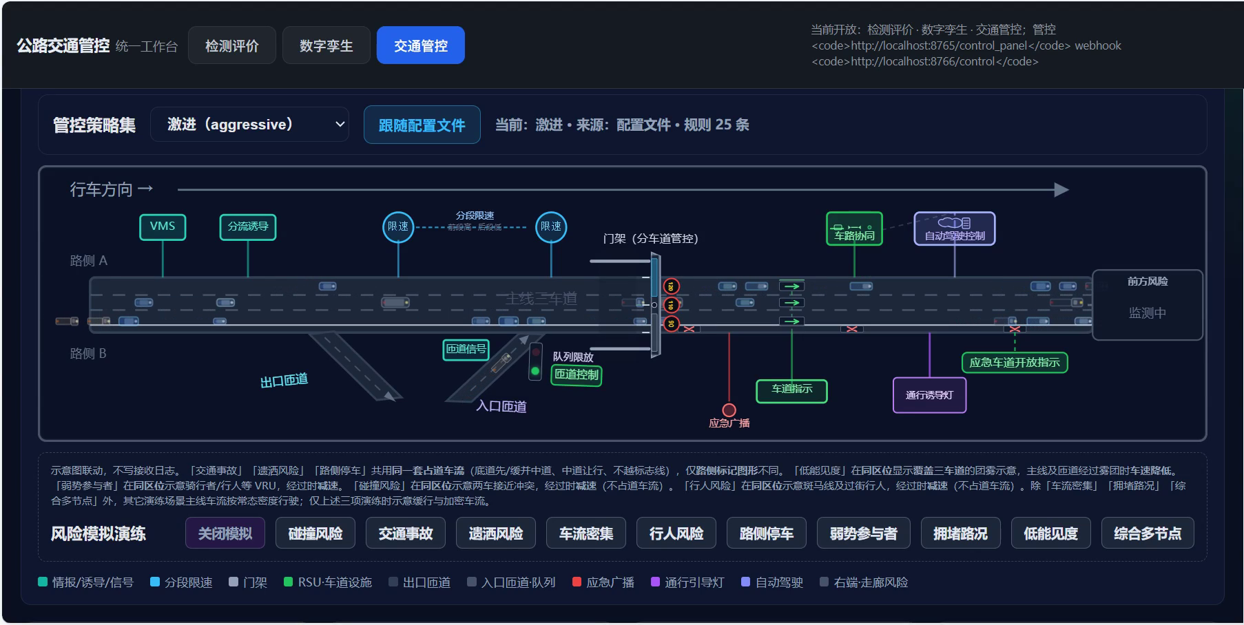This screenshot has width=1244, height=625.
Task: Click the 车道指示 node box
Action: pyautogui.click(x=792, y=390)
